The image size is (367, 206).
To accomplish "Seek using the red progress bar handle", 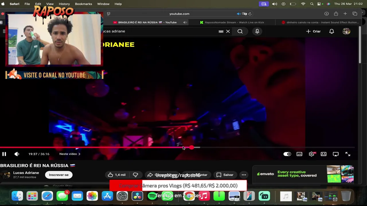I will point(191,147).
